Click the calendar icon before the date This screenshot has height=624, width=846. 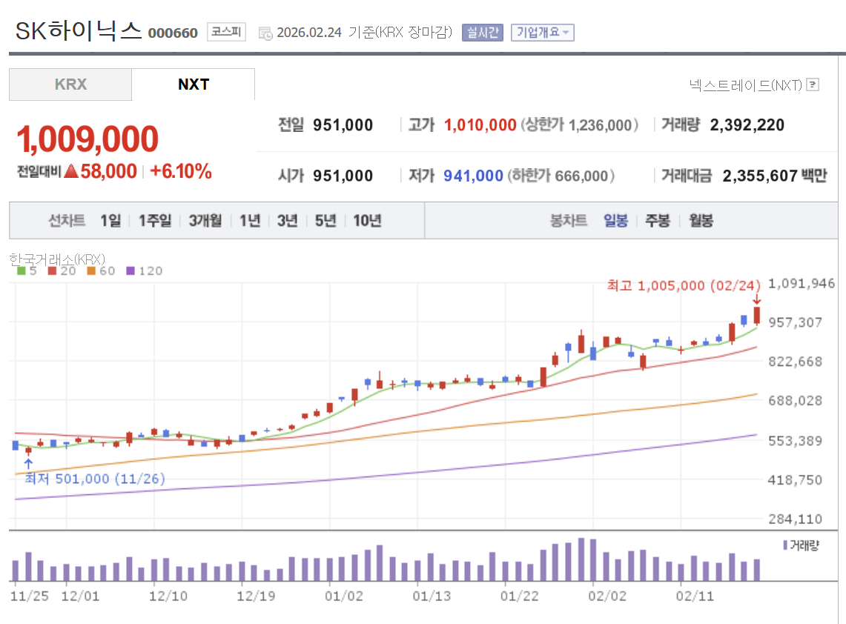point(265,33)
